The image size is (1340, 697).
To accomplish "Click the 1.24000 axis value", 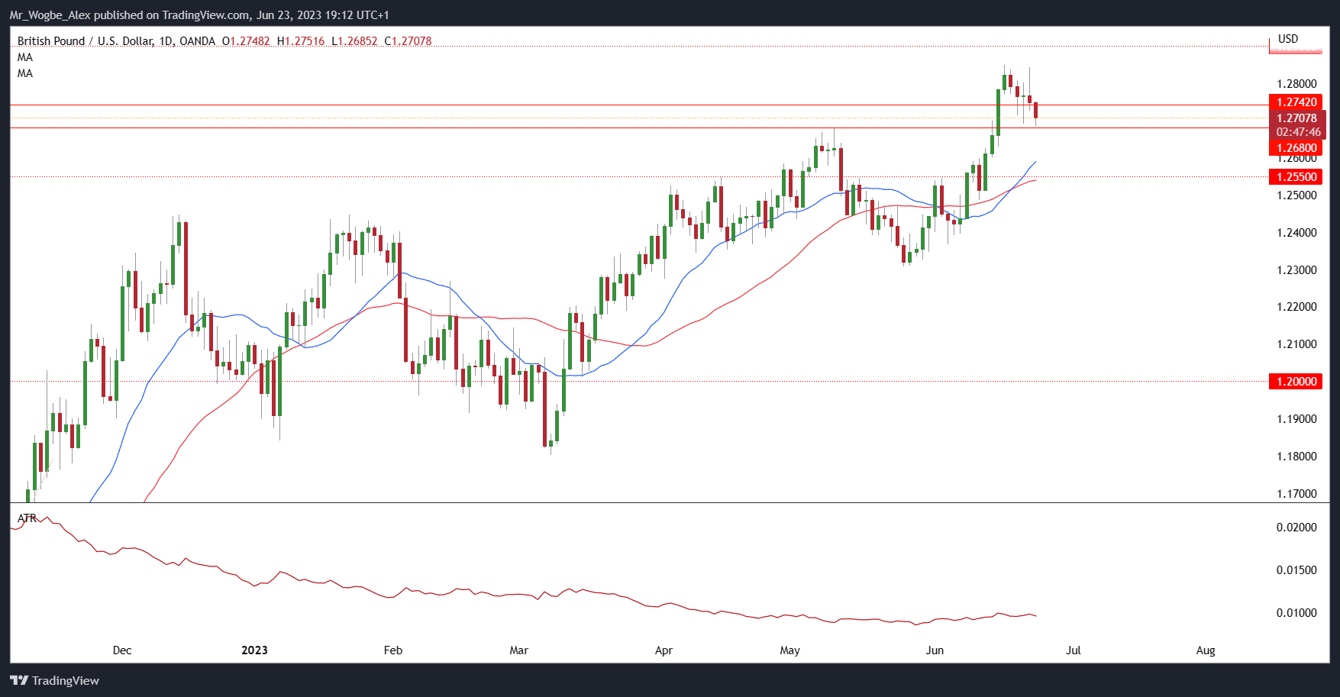I will pos(1296,233).
